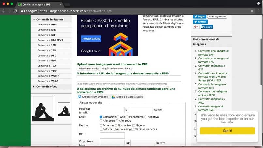Choose from Dropbox
This screenshot has width=263, height=148.
click(93, 97)
